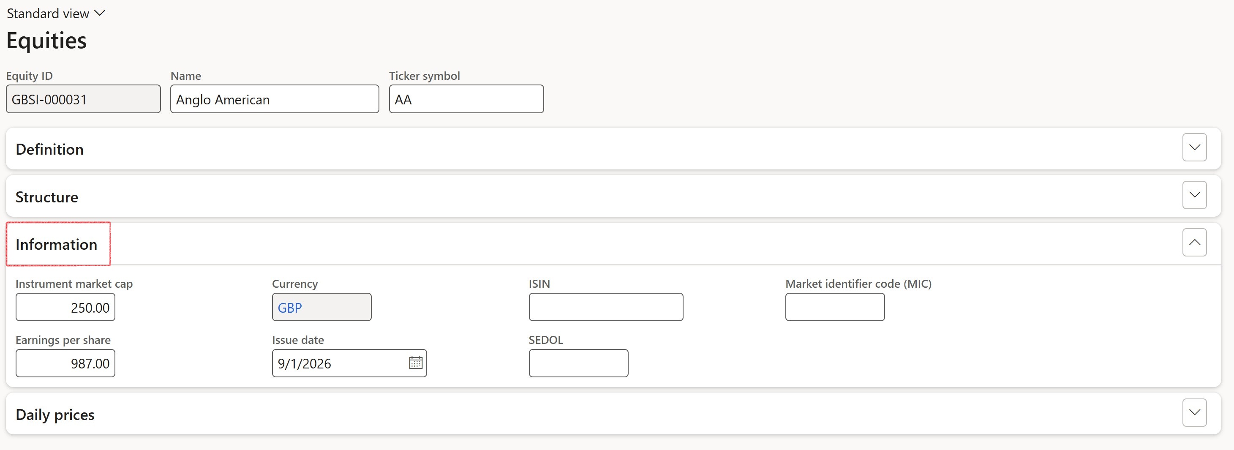The image size is (1234, 450).
Task: Expand the Definition section chevron
Action: tap(1194, 147)
